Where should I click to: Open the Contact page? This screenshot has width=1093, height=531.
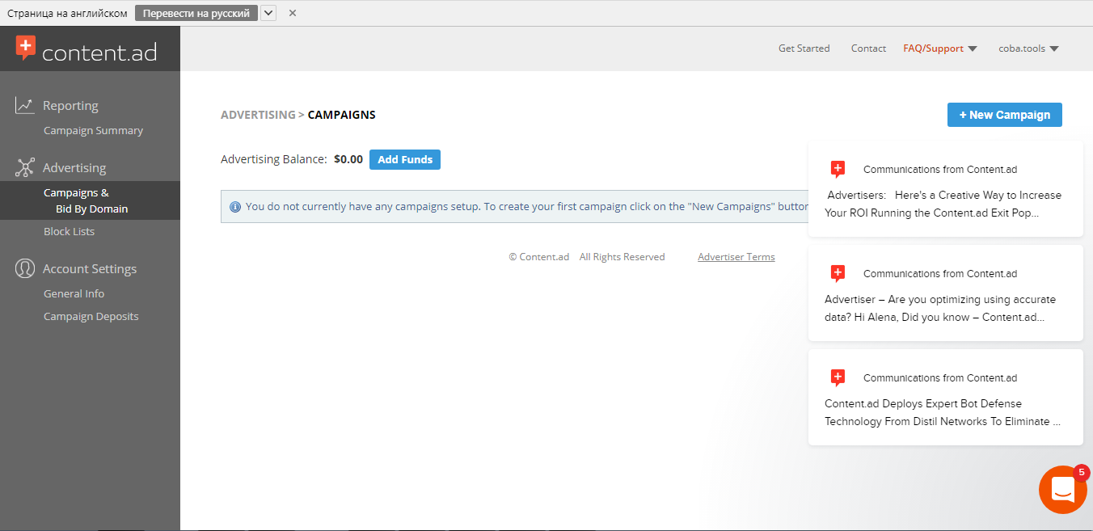pyautogui.click(x=868, y=48)
